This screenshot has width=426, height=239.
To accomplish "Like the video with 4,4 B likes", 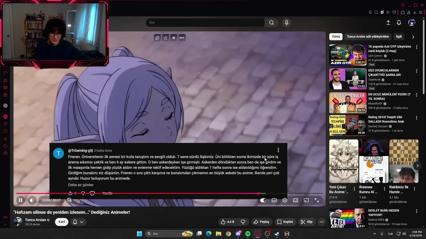I will click(x=228, y=222).
